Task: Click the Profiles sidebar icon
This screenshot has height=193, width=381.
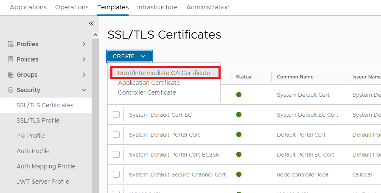Action: pyautogui.click(x=11, y=44)
